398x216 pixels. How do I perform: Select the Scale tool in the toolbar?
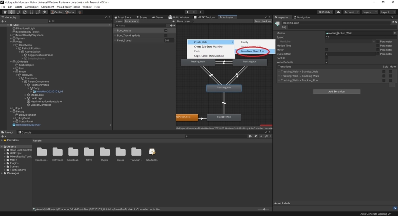point(25,12)
